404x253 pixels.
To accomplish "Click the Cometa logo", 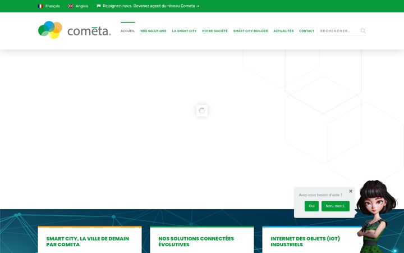I will 75,30.
